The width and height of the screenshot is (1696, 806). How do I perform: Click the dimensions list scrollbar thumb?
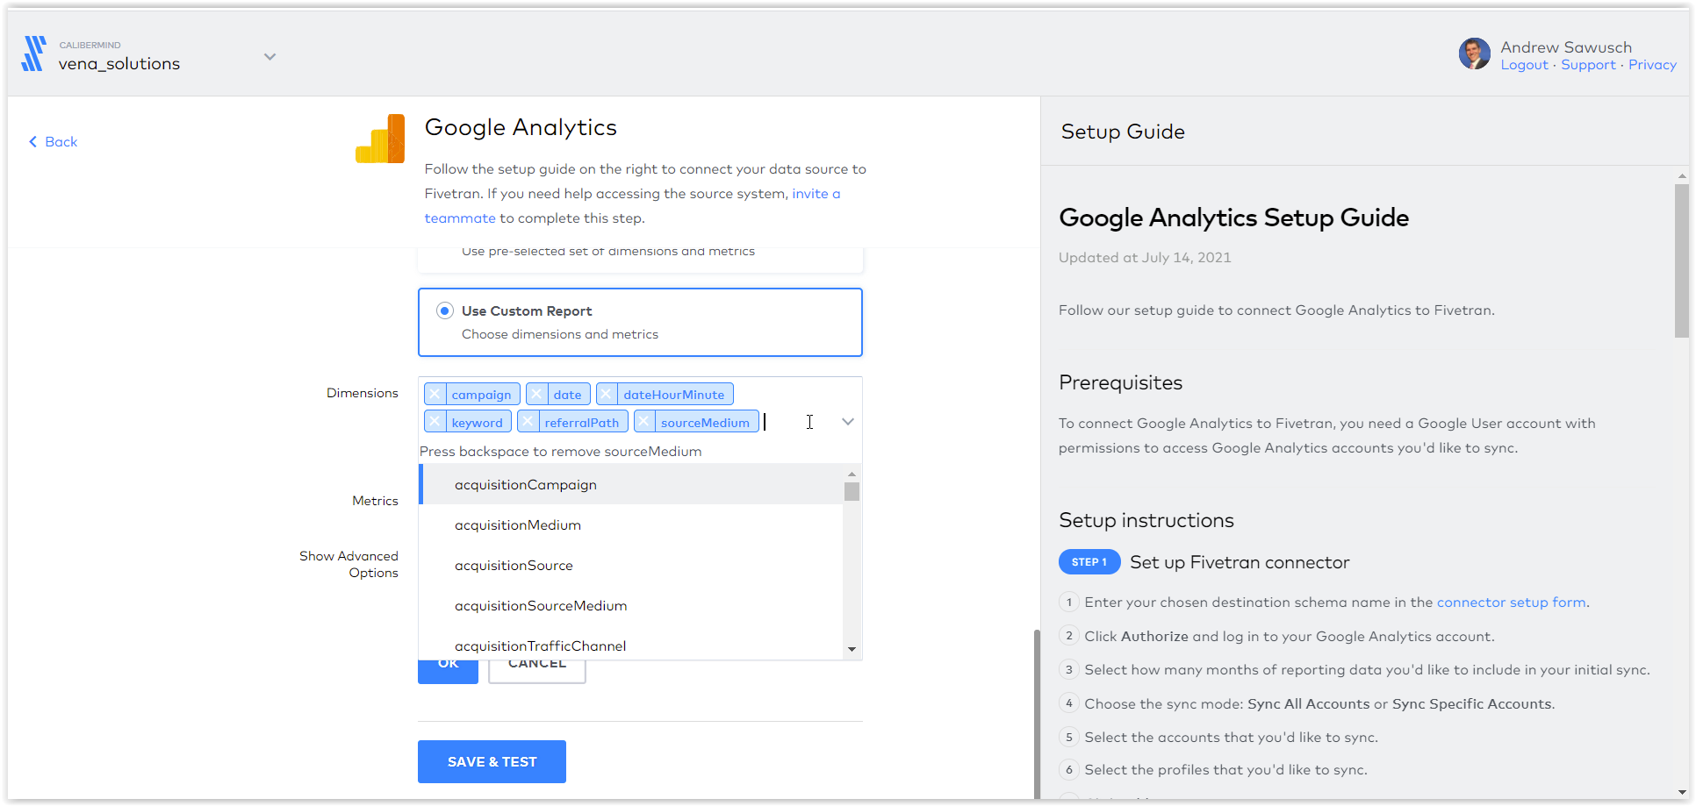[852, 491]
